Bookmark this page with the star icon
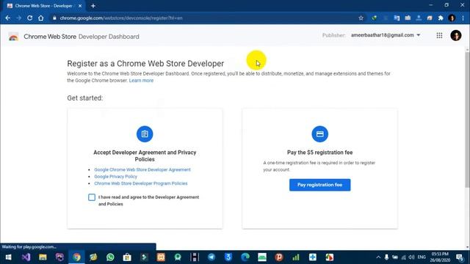 [x=361, y=18]
